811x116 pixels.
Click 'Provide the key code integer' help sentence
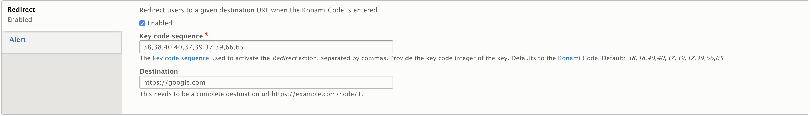(x=449, y=58)
